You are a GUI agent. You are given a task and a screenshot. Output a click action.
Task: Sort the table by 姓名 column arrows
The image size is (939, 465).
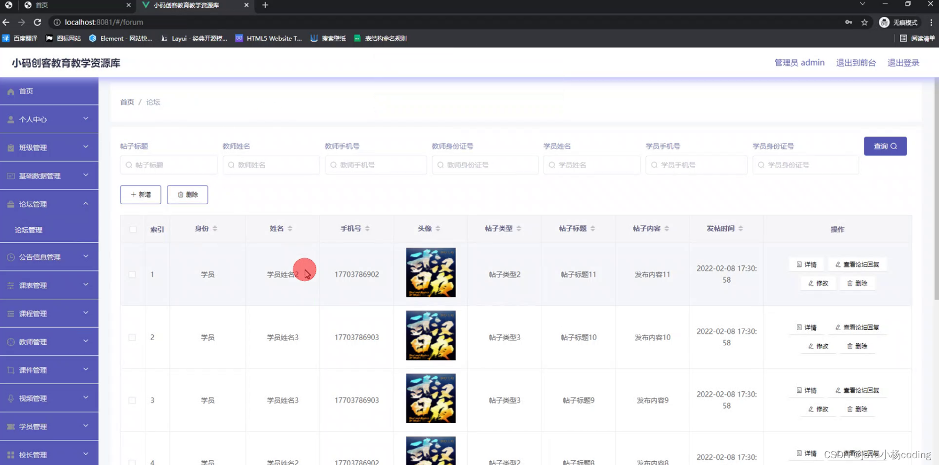pyautogui.click(x=290, y=228)
